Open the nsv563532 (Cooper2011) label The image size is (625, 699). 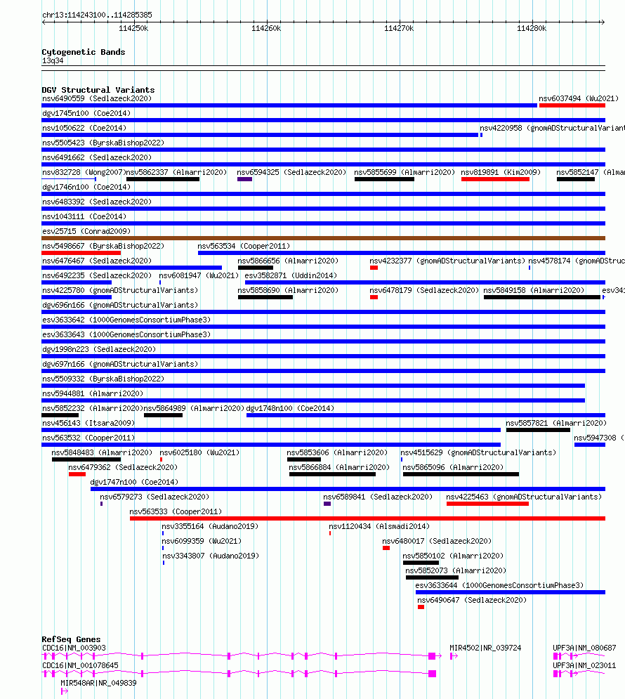point(88,438)
